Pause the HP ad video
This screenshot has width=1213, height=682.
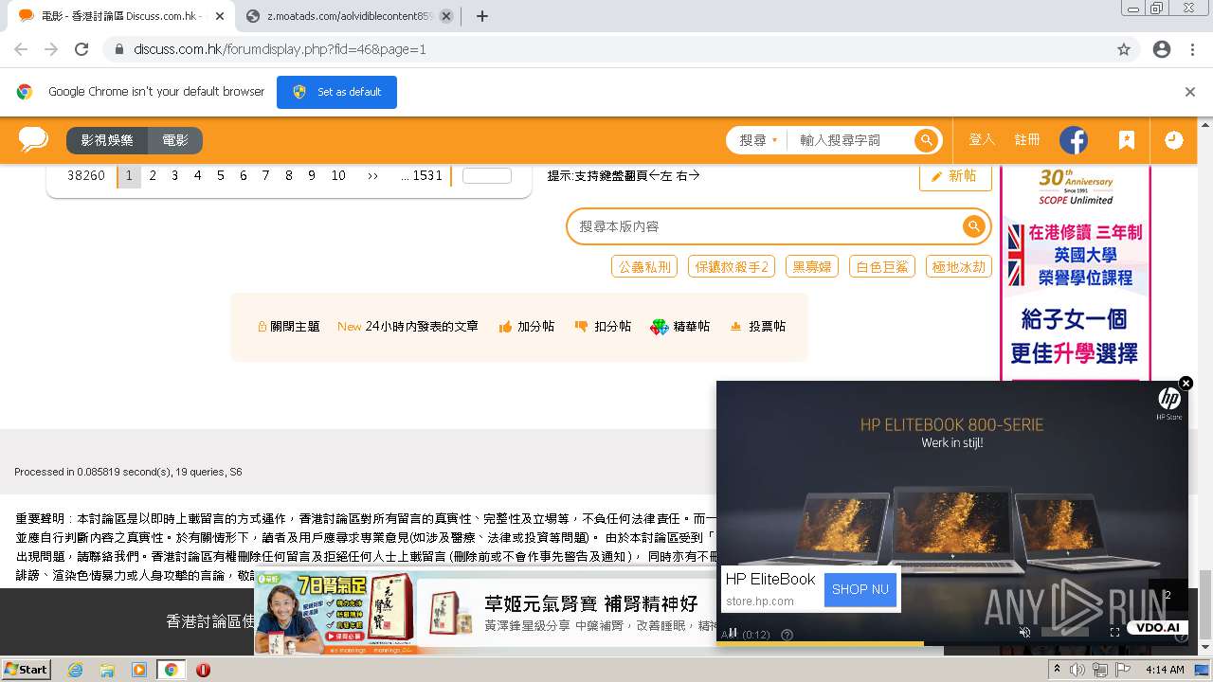(x=733, y=634)
